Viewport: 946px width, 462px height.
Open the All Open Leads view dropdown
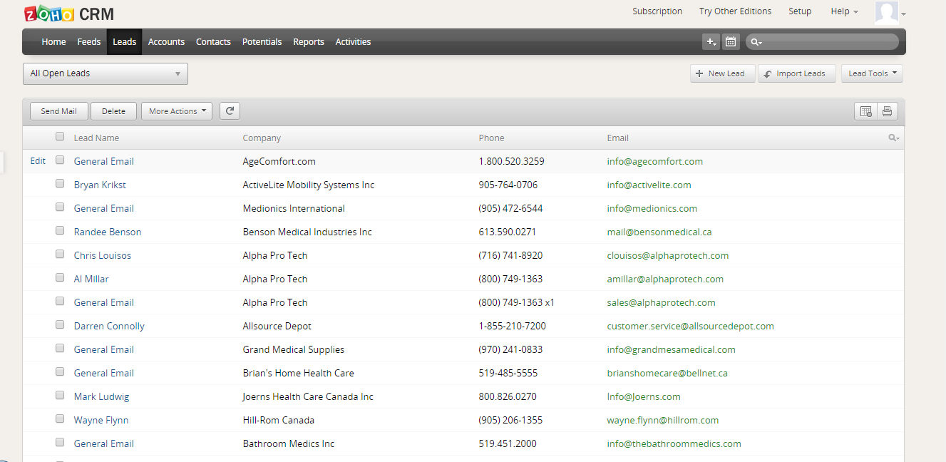point(106,73)
